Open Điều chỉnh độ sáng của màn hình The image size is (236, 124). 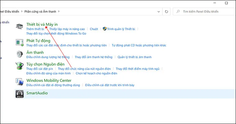(48, 73)
